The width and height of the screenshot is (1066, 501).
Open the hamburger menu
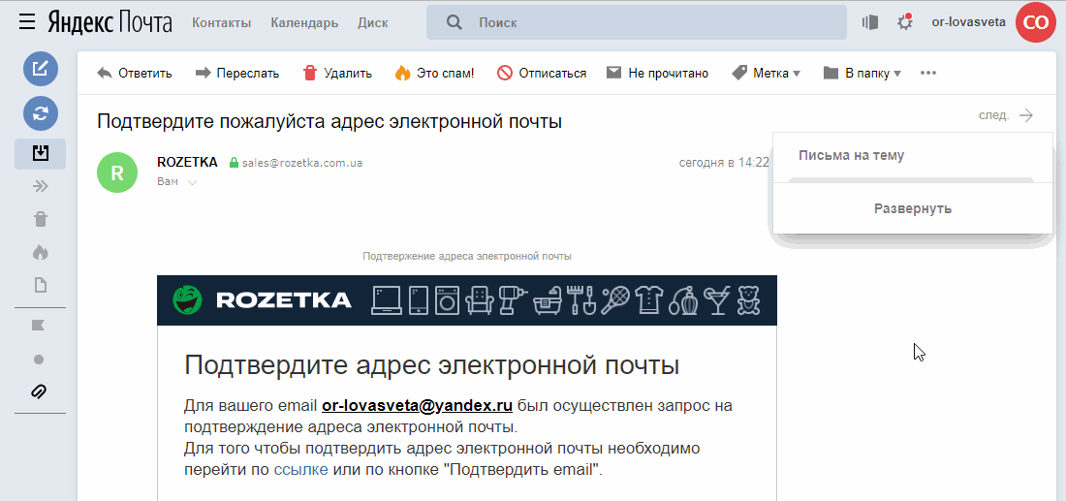(x=27, y=22)
